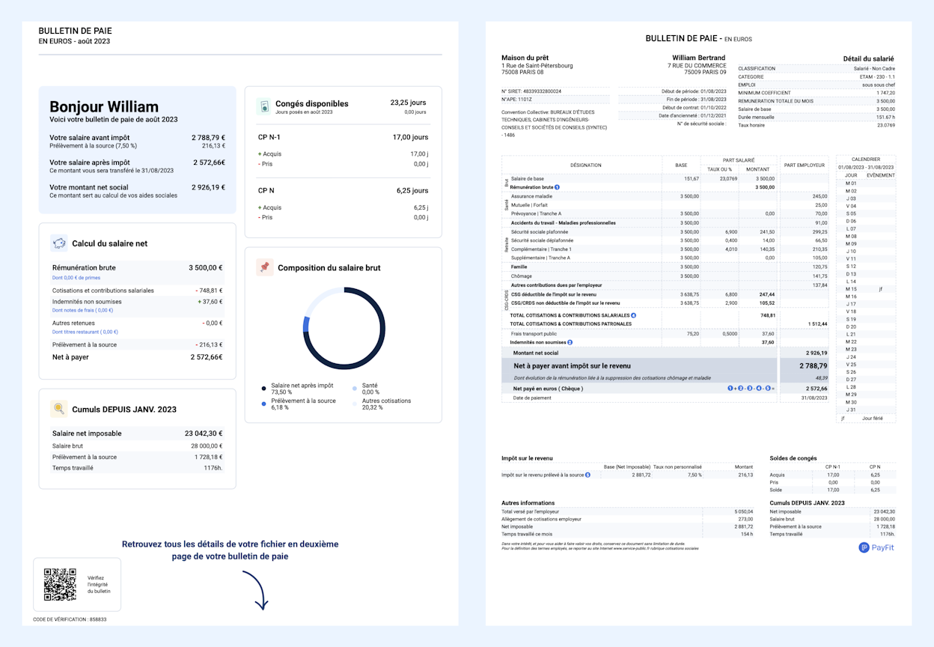This screenshot has height=647, width=934.
Task: Click the '1176h.' Temps travaillé value on summary card
Action: (x=213, y=468)
